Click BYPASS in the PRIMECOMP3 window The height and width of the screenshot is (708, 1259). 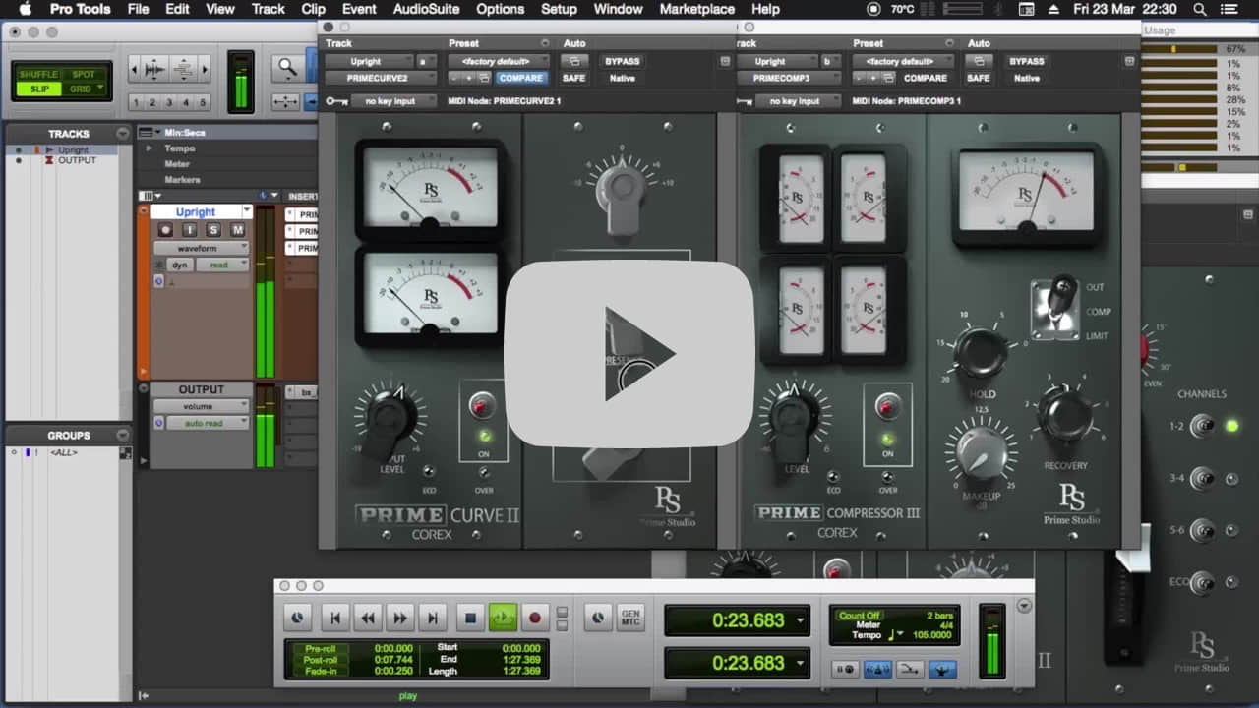coord(1027,61)
